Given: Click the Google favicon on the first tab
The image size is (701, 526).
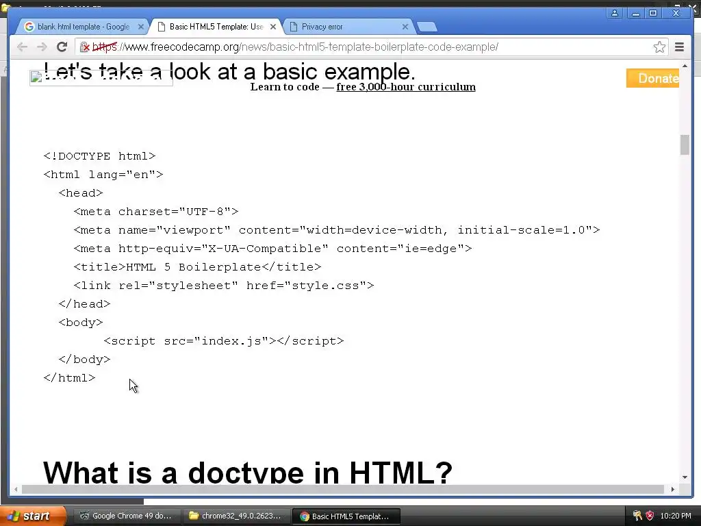Looking at the screenshot, I should coord(29,27).
